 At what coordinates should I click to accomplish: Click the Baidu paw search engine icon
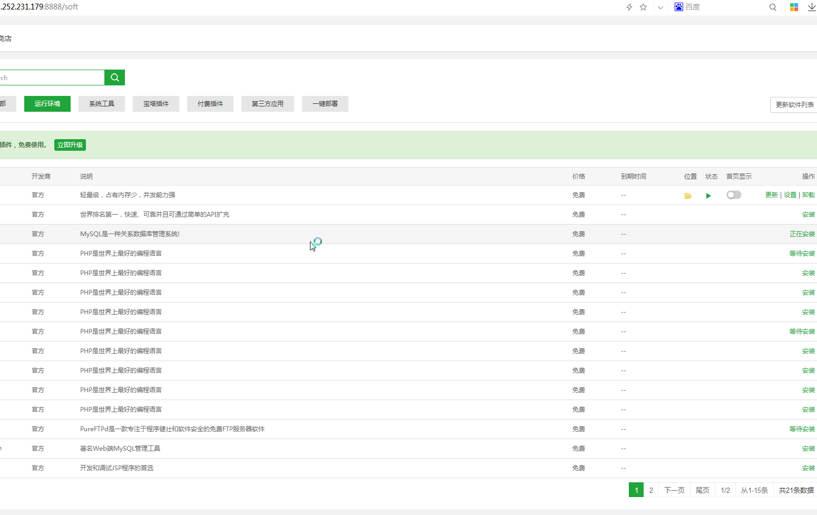coord(678,7)
